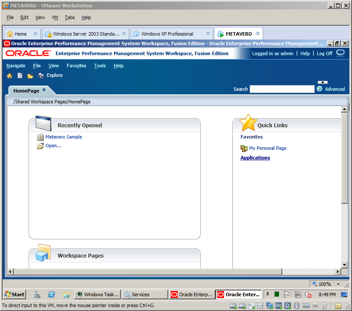Image resolution: width=352 pixels, height=311 pixels.
Task: Click the New Document page icon
Action: 20,76
